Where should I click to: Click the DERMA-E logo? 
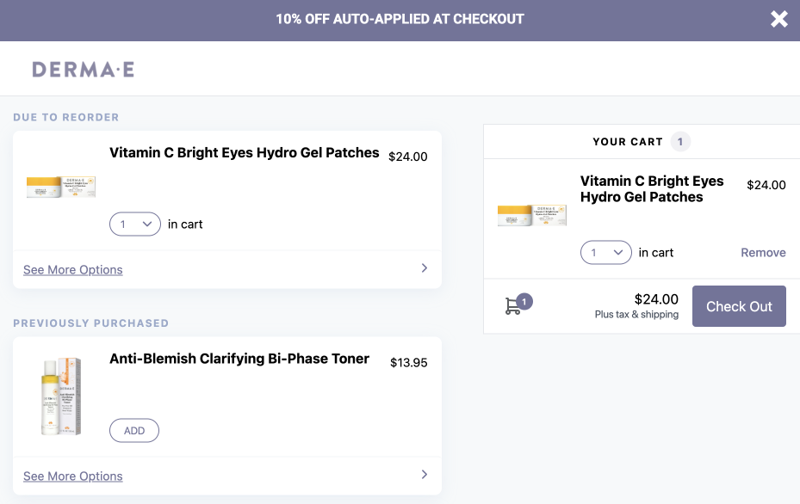(83, 68)
